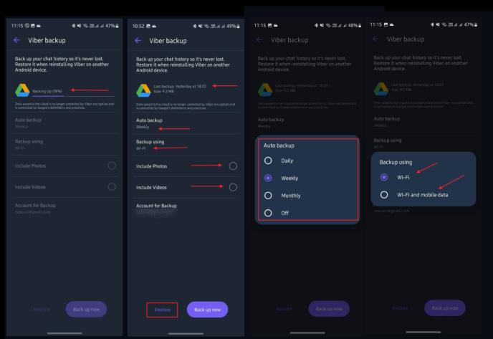
Task: Tap the Auto backup dialog title
Action: coord(279,145)
